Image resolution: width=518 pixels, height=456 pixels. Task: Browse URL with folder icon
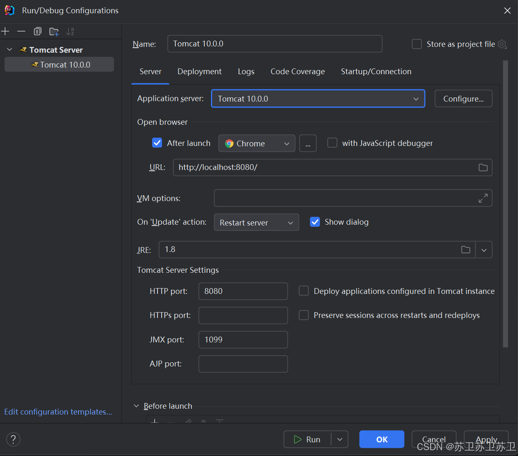pos(483,167)
